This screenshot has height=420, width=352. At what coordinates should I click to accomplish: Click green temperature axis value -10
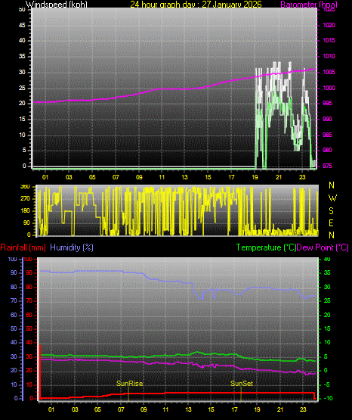[x=328, y=398]
